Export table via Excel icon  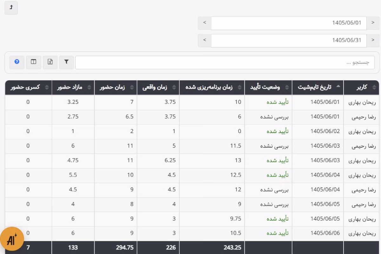tap(50, 62)
